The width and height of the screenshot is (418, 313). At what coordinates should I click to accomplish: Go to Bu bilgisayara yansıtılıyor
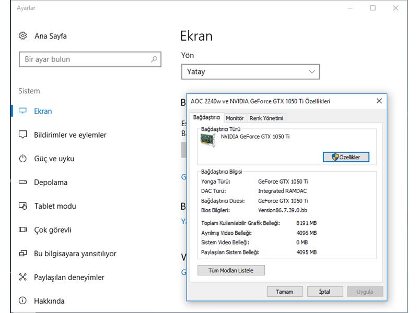pyautogui.click(x=75, y=254)
